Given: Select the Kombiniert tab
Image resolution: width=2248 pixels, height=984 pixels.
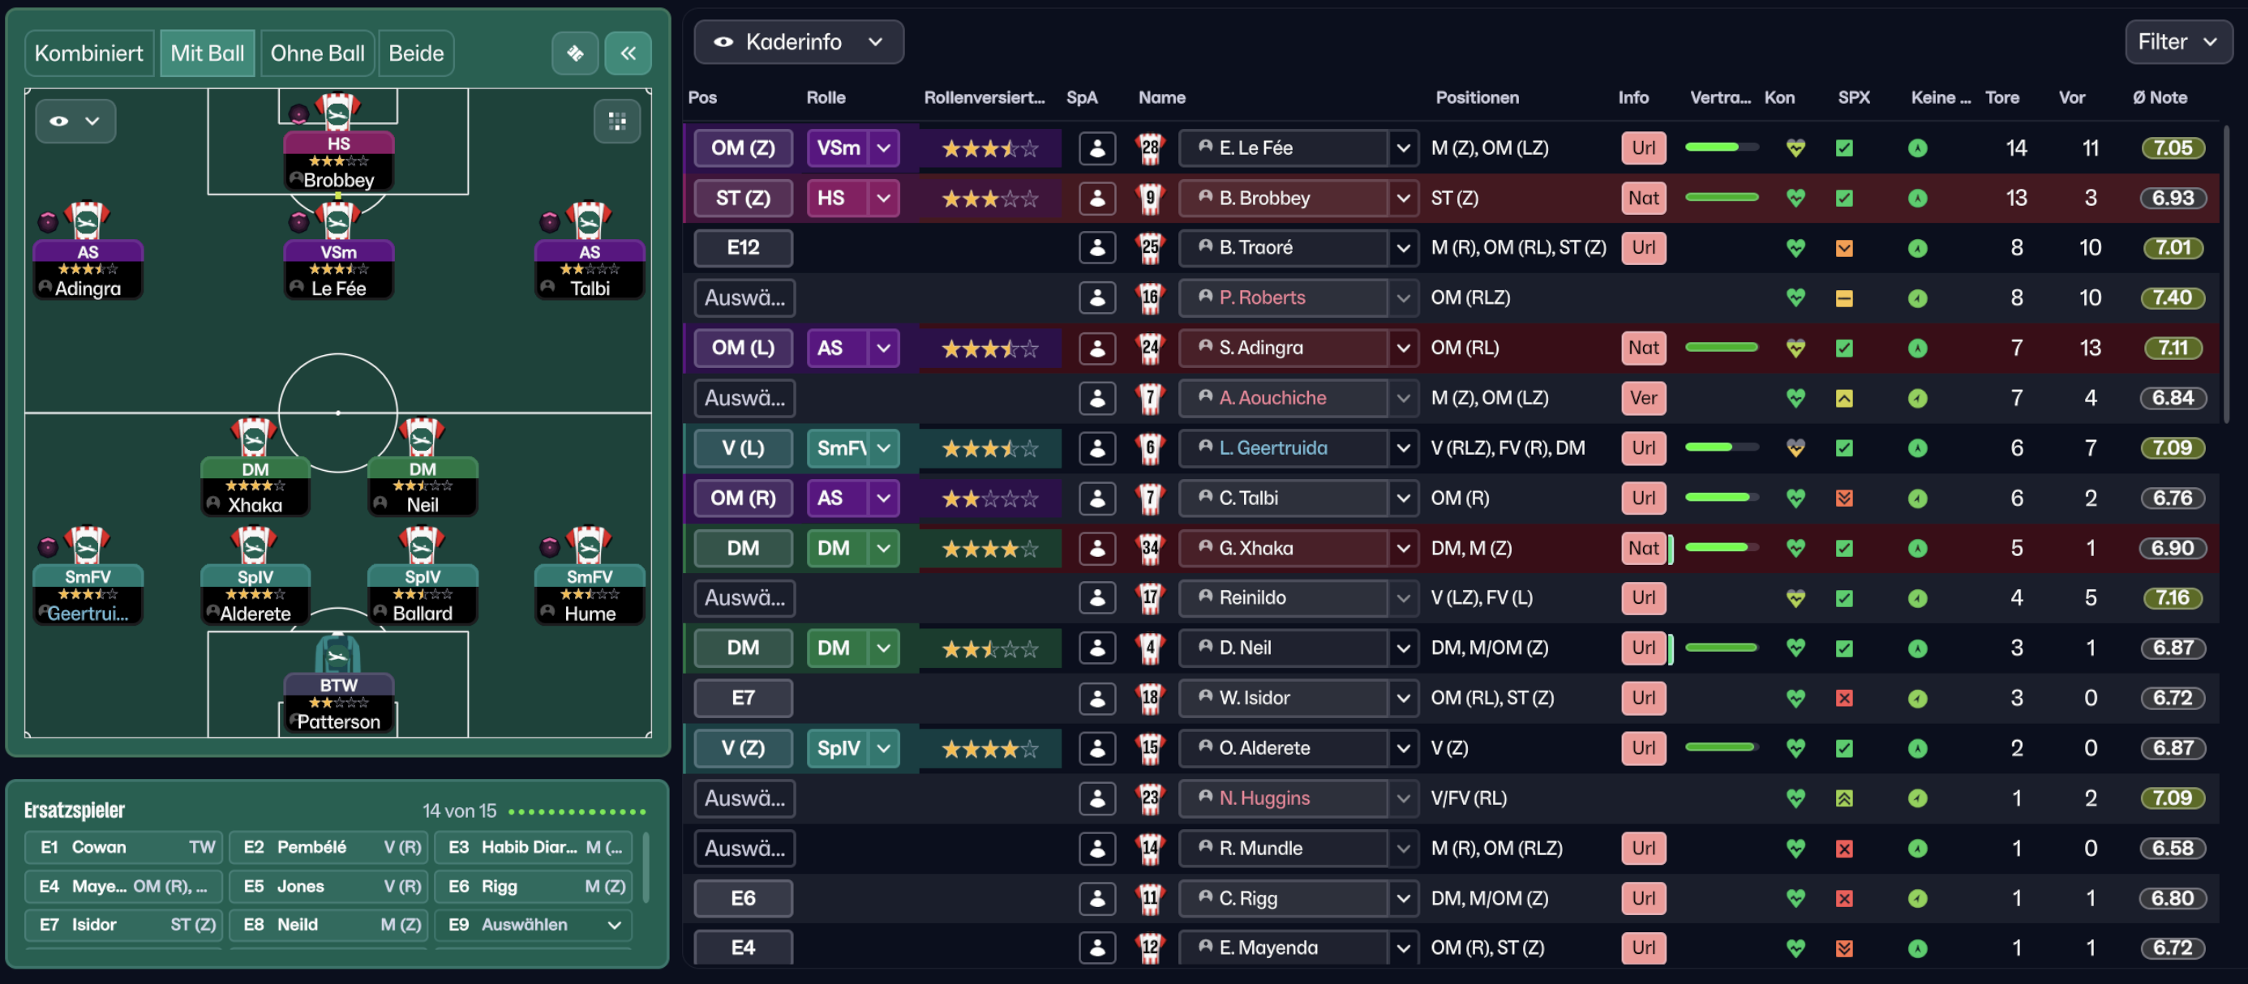Looking at the screenshot, I should pyautogui.click(x=89, y=53).
